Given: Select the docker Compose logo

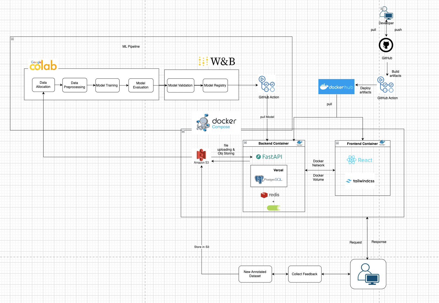Looking at the screenshot, I should (216, 123).
